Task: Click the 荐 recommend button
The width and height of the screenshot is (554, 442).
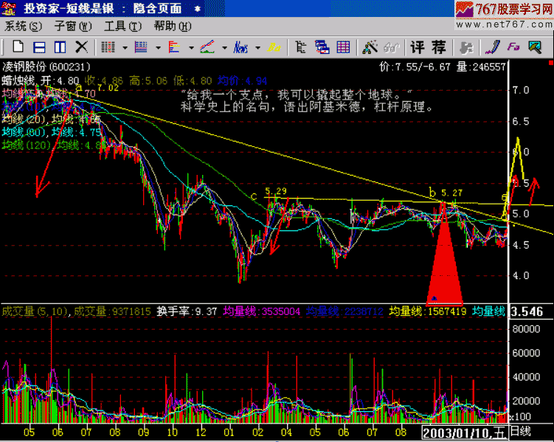Action: [438, 48]
